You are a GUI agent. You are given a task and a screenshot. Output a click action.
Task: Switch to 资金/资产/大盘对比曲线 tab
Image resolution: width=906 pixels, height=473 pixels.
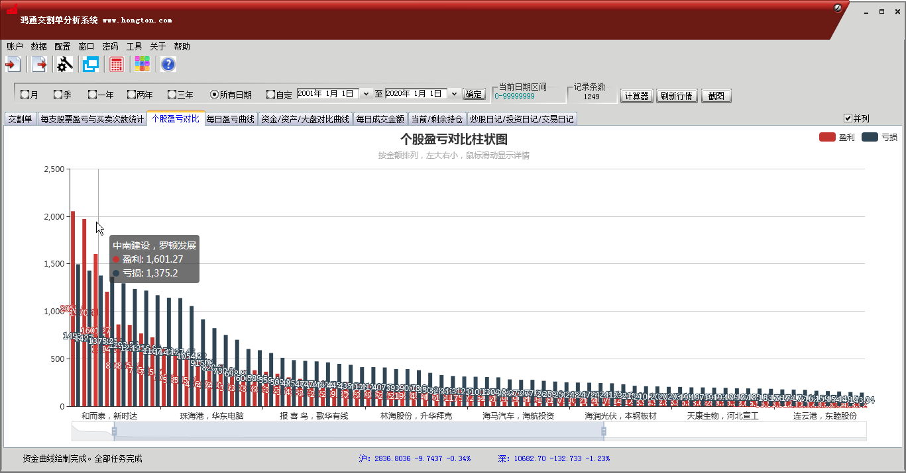tap(305, 119)
